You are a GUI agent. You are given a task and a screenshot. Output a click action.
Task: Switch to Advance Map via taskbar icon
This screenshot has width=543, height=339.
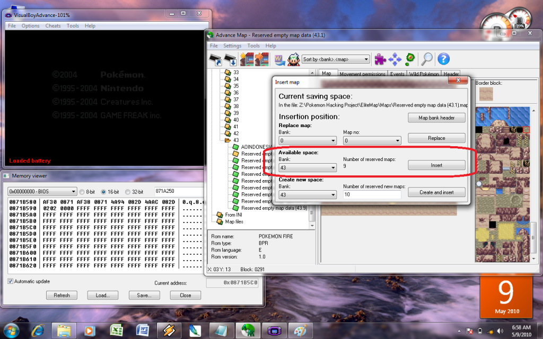coord(248,331)
